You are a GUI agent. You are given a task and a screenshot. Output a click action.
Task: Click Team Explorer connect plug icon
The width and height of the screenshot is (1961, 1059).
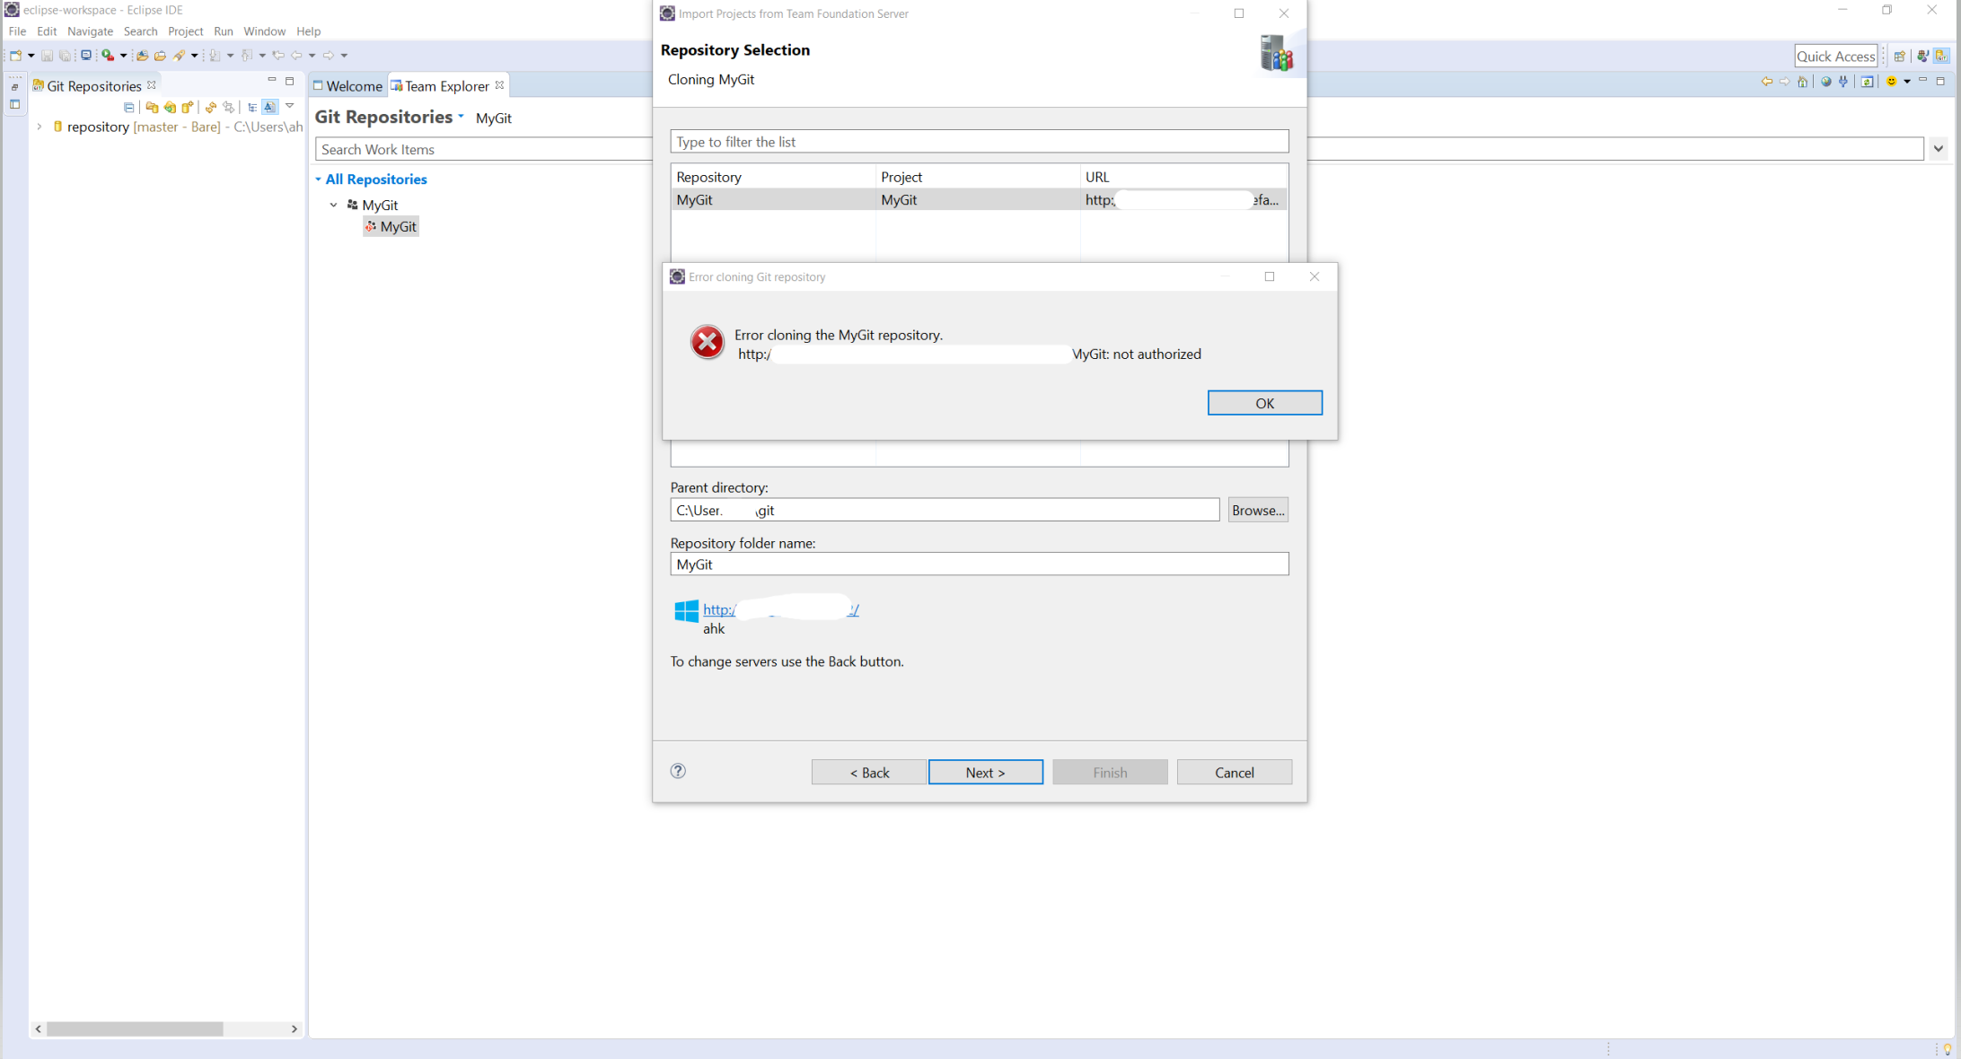1843,82
